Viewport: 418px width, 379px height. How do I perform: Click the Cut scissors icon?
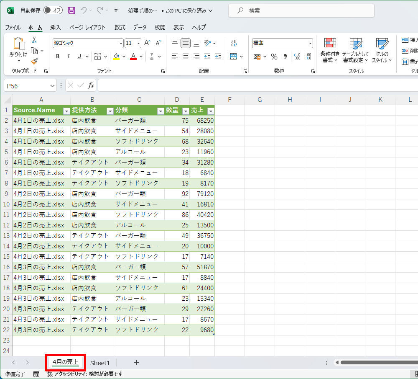[x=34, y=40]
